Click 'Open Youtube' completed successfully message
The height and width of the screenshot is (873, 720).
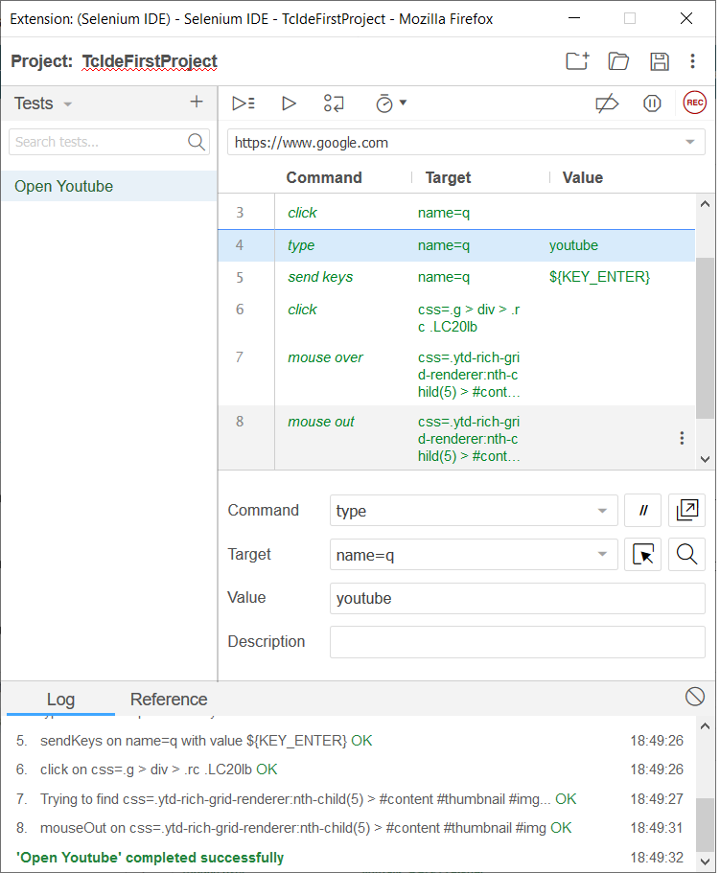click(150, 858)
